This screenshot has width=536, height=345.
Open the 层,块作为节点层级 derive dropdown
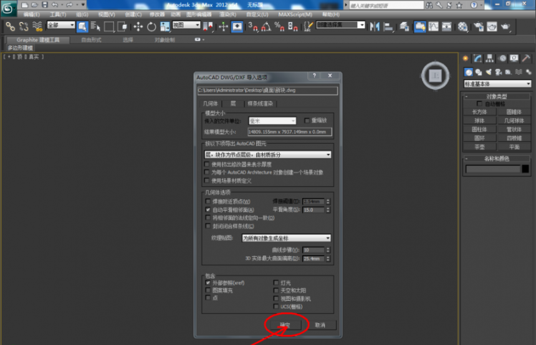[267, 154]
